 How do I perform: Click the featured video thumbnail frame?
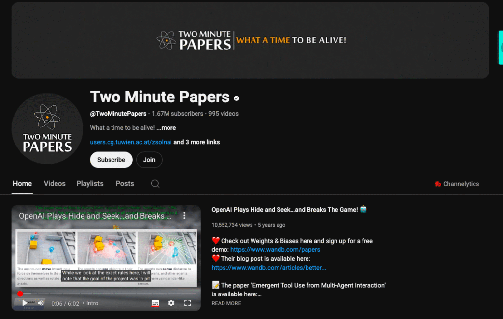click(x=106, y=258)
